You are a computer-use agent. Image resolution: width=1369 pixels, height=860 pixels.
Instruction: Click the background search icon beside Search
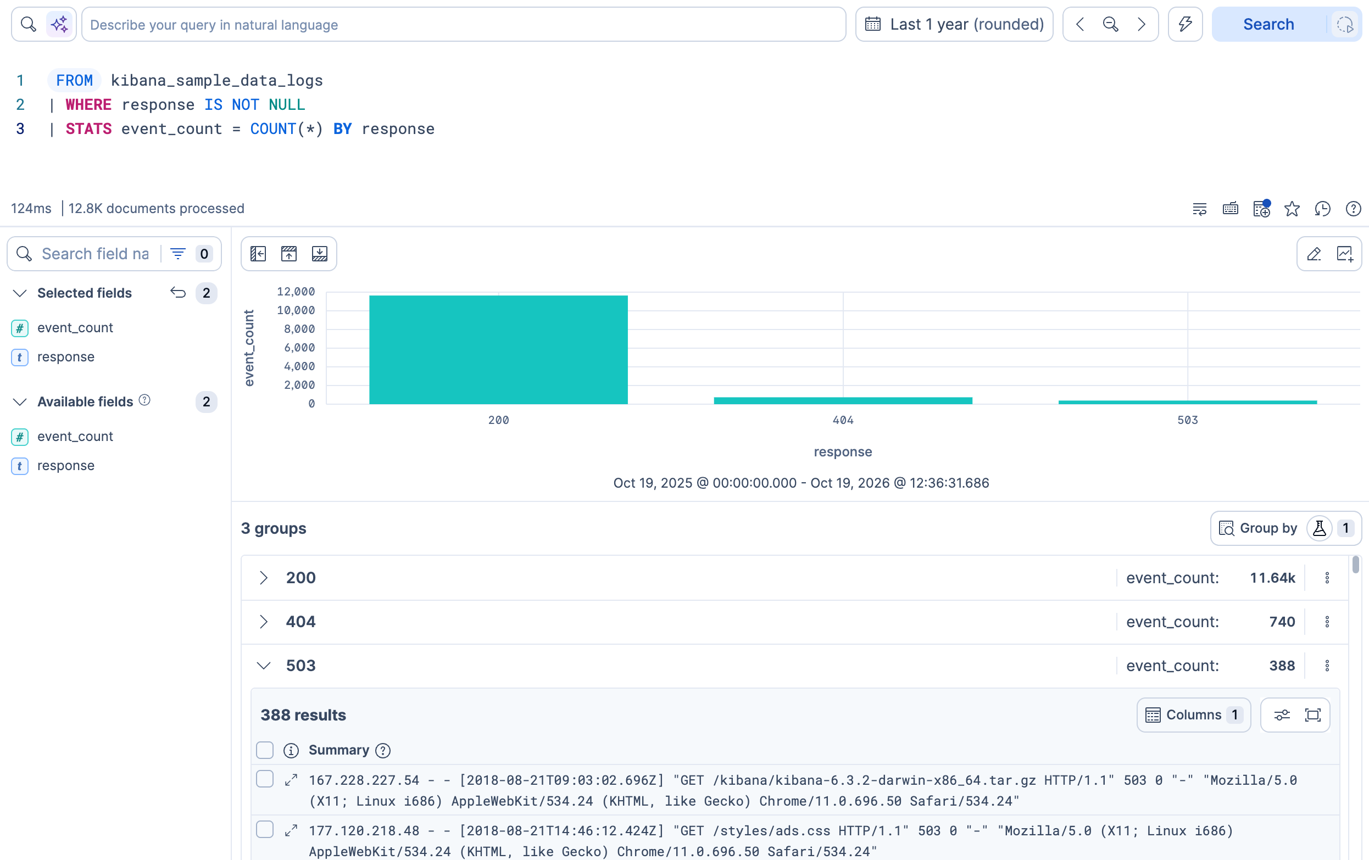1345,25
